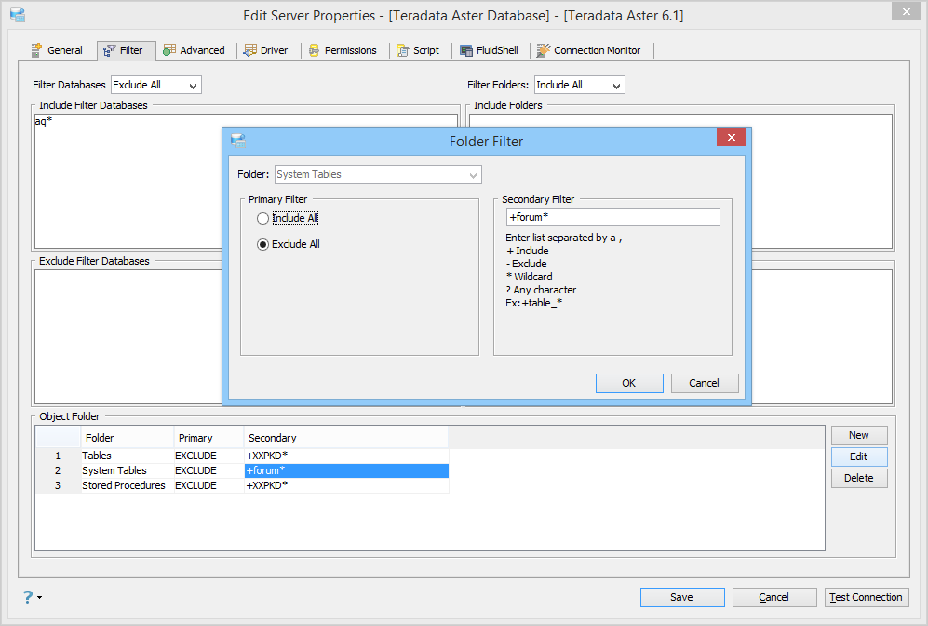928x626 pixels.
Task: Click the Exclude Filter Databases text area
Action: click(x=128, y=336)
